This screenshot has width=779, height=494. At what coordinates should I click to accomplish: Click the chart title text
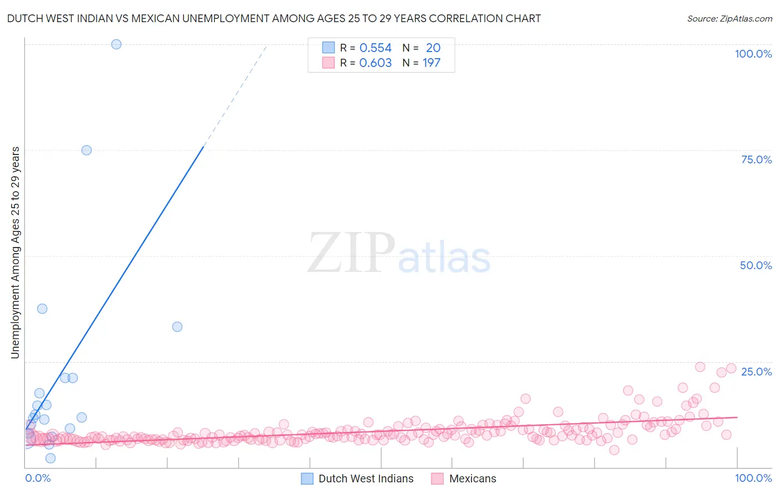point(274,18)
